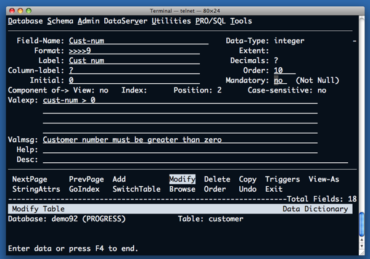This screenshot has width=370, height=259.
Task: Open the Tools menu
Action: (241, 21)
